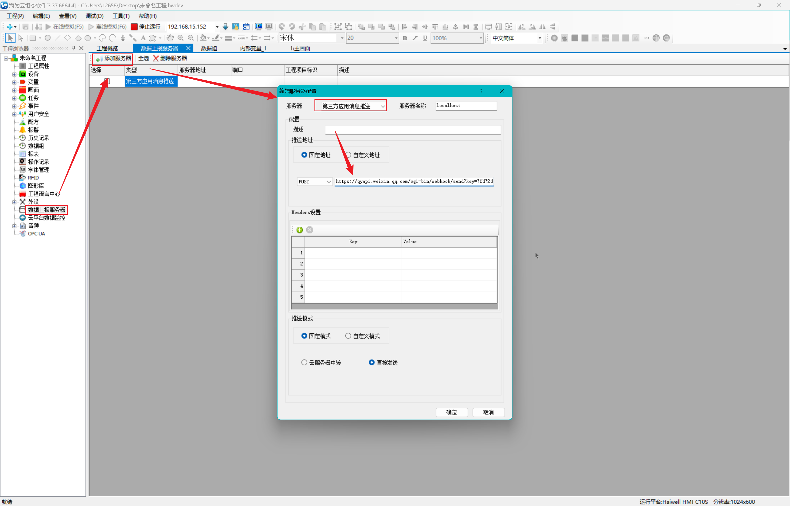The width and height of the screenshot is (790, 506).
Task: Click the align left edges icon
Action: [x=405, y=27]
